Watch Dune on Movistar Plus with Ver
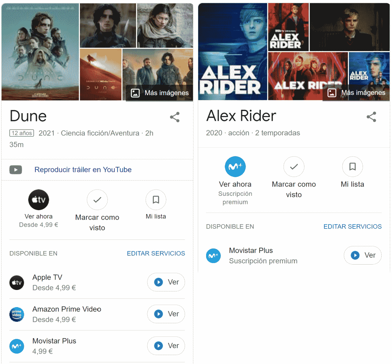The width and height of the screenshot is (392, 364). [x=166, y=346]
